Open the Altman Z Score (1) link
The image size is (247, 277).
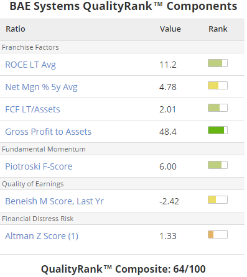pyautogui.click(x=42, y=236)
